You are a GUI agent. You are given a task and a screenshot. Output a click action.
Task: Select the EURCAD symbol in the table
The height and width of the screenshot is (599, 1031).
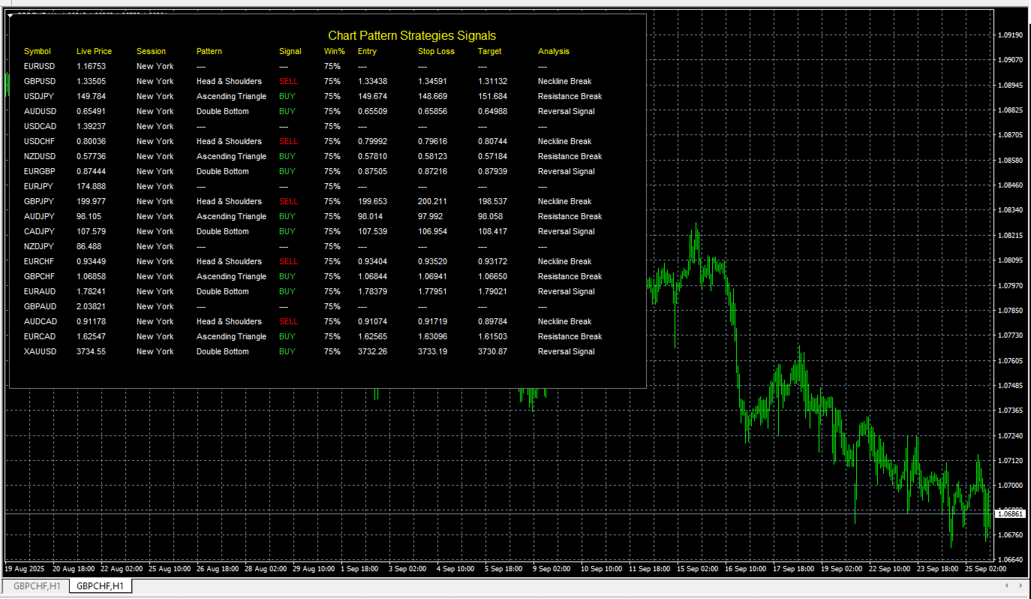[41, 336]
